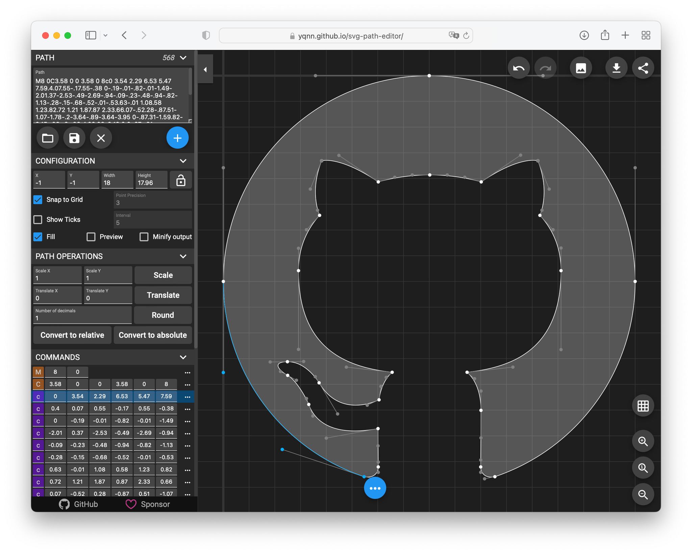Click the Open path folder icon
This screenshot has width=692, height=553.
point(48,138)
